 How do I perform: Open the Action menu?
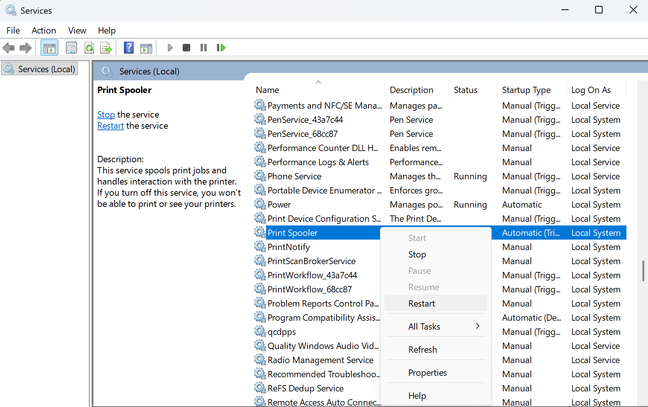44,31
